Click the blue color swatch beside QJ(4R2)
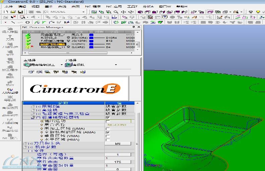Image resolution: width=265 pixels, height=171 pixels. (x=91, y=47)
